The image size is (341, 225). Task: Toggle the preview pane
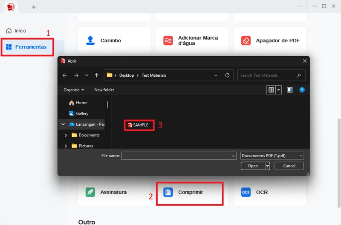pos(290,90)
